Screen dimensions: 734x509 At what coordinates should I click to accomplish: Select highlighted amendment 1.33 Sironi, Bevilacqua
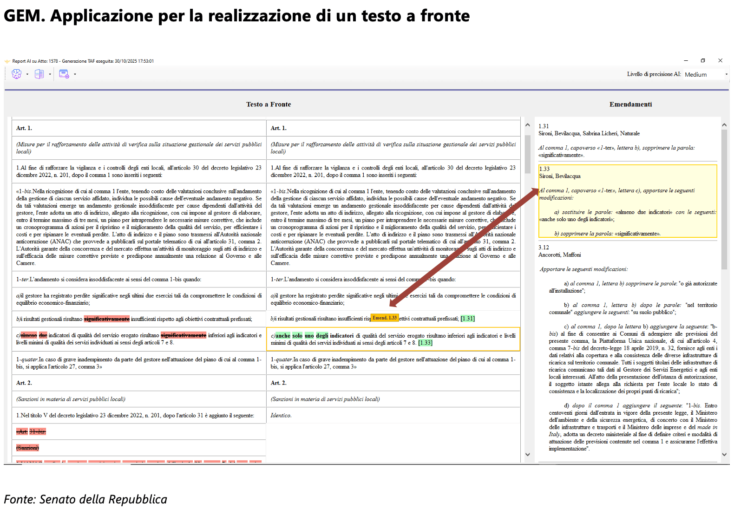pos(627,201)
